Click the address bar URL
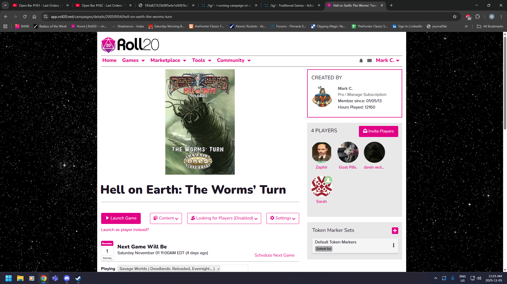Image resolution: width=507 pixels, height=284 pixels. [111, 17]
